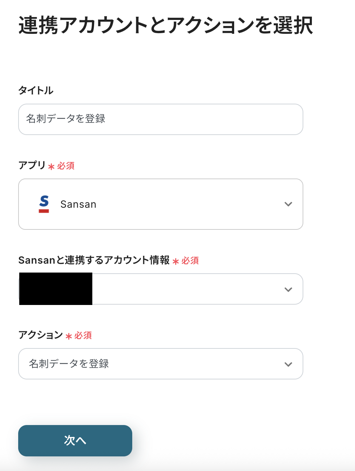Click the 名刺データを登録 action selection text
The image size is (355, 471).
tap(69, 364)
